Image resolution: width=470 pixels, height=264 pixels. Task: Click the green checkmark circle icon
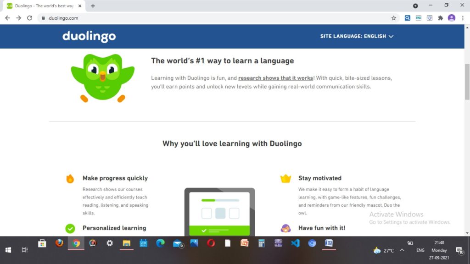(70, 228)
